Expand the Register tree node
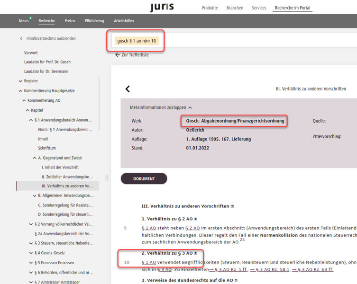The image size is (357, 284). tap(20, 81)
